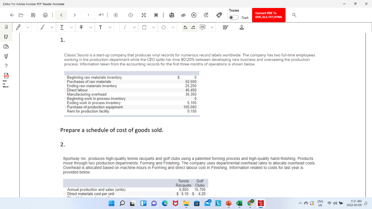Open the pen tool style dropdown

point(27,27)
